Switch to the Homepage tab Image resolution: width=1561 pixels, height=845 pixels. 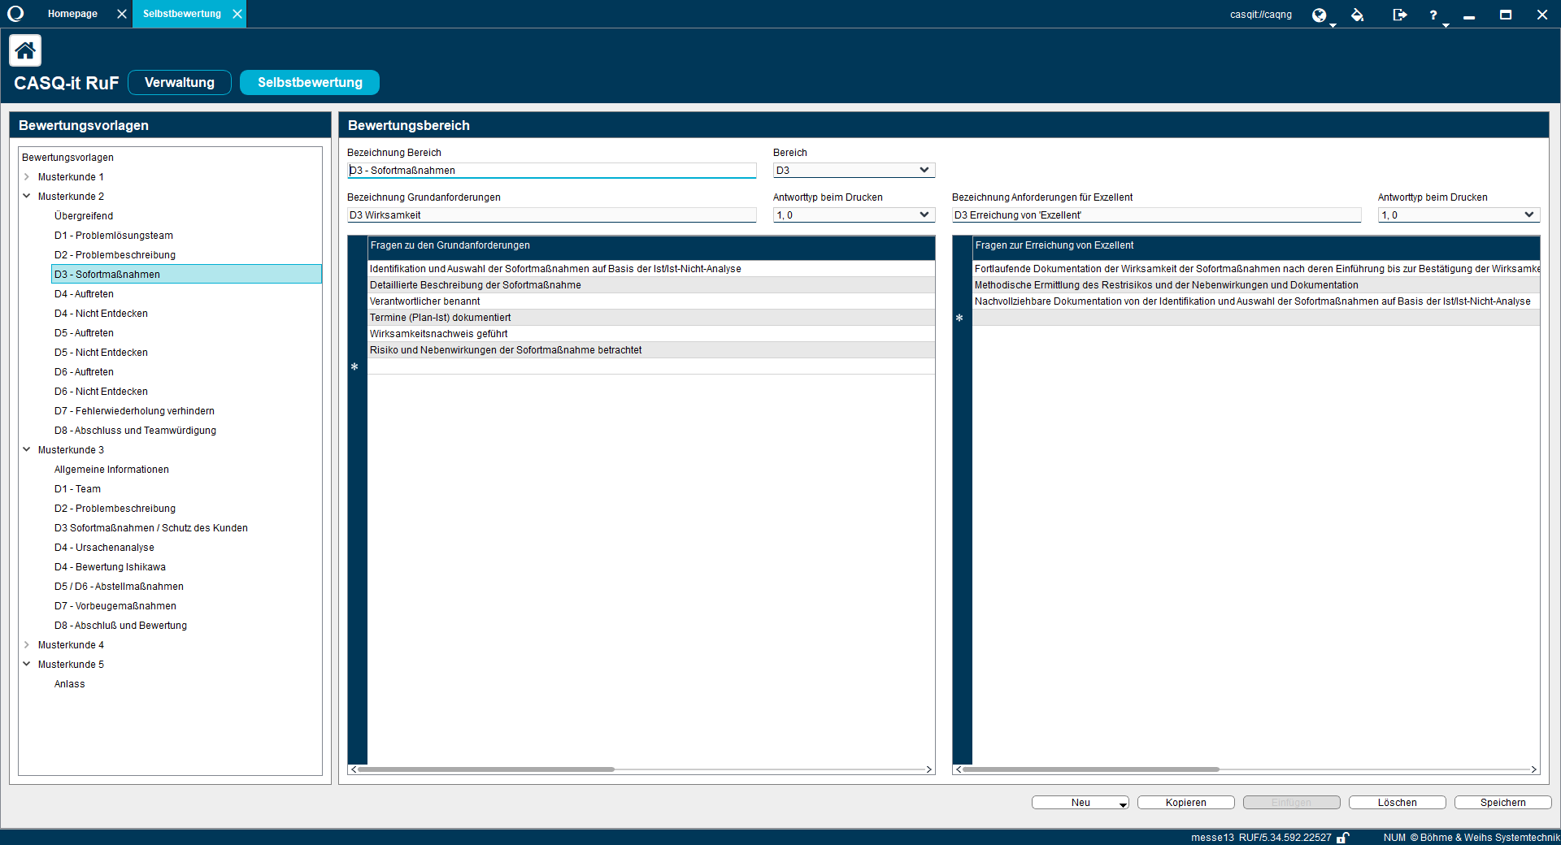tap(72, 14)
